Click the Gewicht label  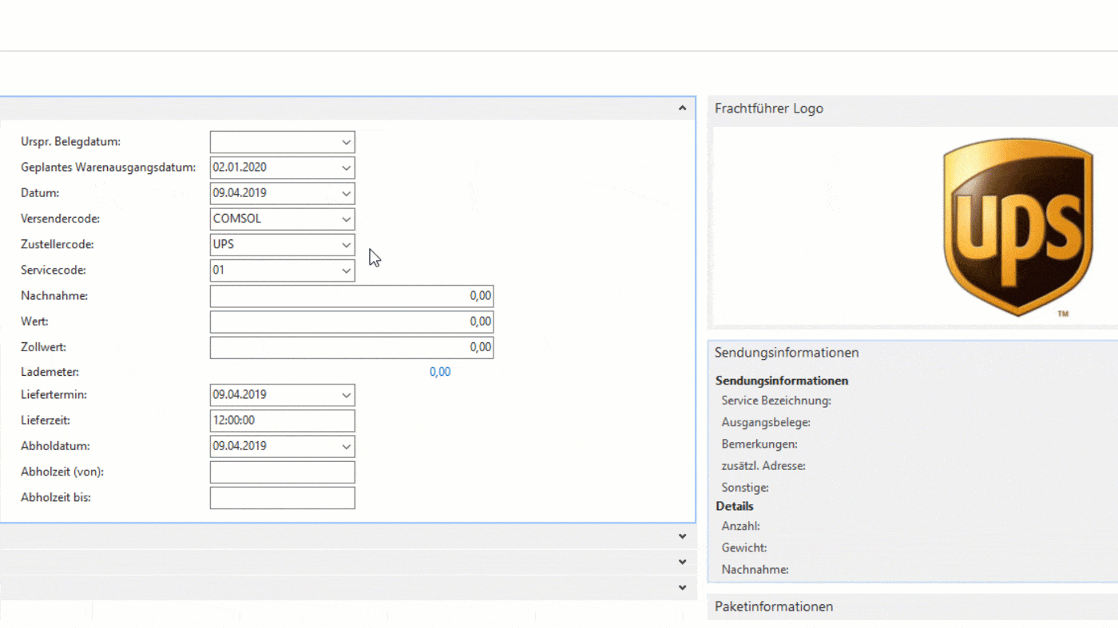pyautogui.click(x=744, y=547)
